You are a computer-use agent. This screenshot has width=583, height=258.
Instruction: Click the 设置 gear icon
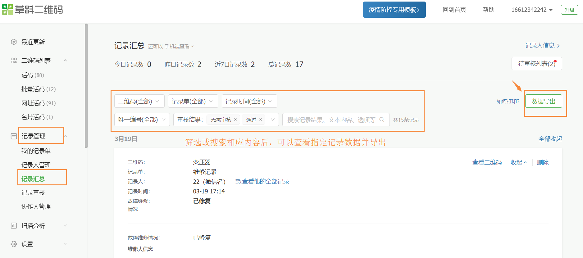point(14,244)
